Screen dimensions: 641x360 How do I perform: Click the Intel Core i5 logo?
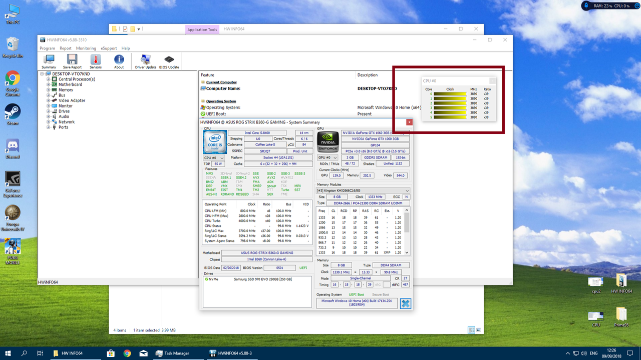coord(214,141)
